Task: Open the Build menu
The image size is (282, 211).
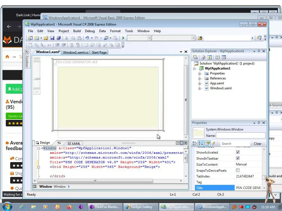Action: coord(77,31)
